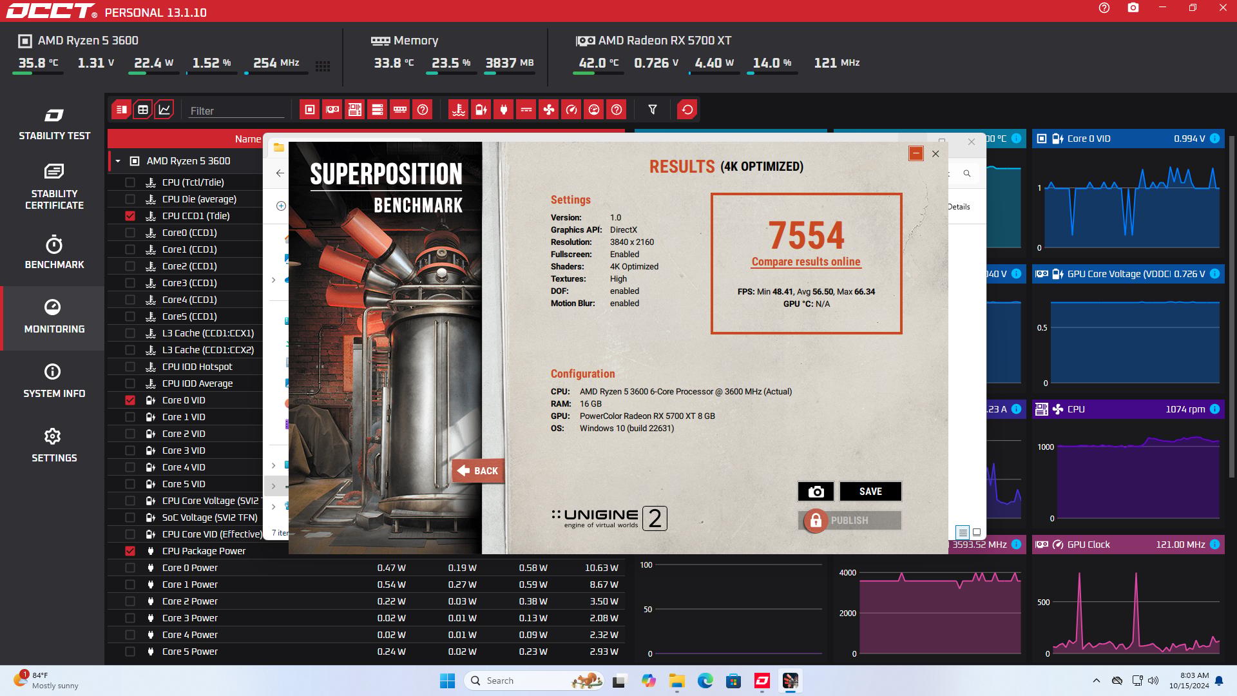The height and width of the screenshot is (696, 1237).
Task: Click info icon on GPU Core Voltage graph
Action: tap(1214, 274)
